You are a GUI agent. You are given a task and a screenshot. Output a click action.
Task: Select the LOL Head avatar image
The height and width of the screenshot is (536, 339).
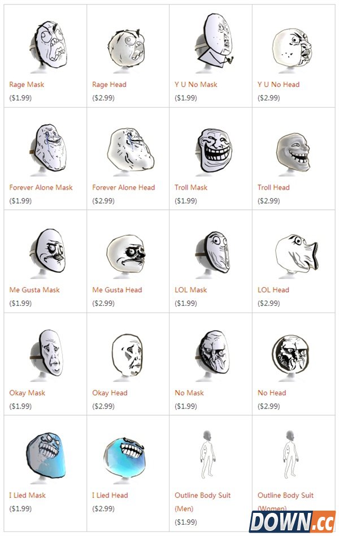[296, 255]
